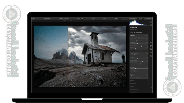Adjust the Sun Radius slider
This screenshot has height=103, width=184.
pyautogui.click(x=139, y=59)
